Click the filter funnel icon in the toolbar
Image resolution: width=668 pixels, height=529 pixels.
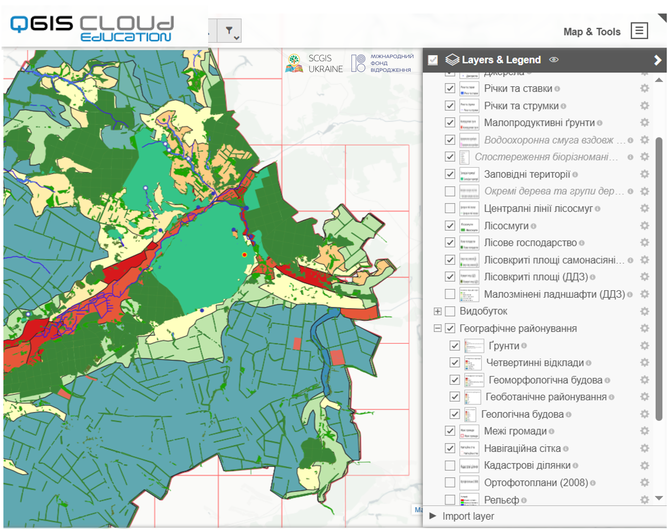(x=229, y=31)
